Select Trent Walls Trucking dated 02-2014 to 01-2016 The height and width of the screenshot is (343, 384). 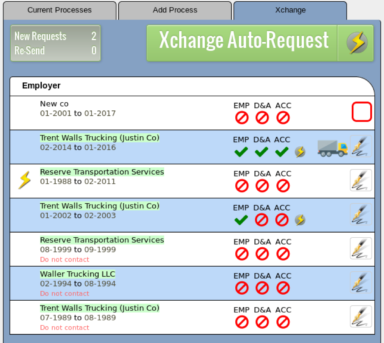100,138
